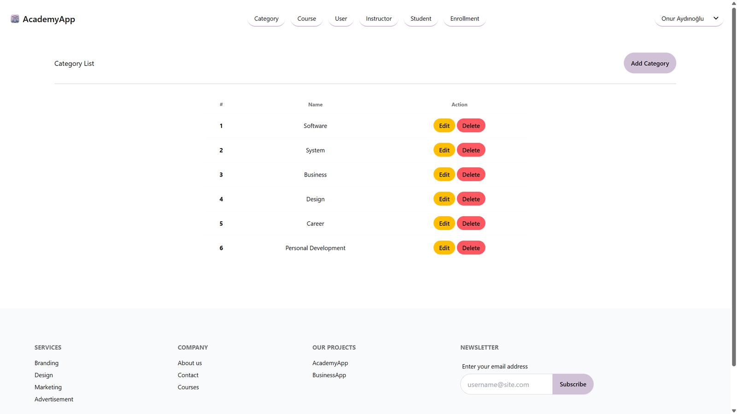Click the Category List heading
Image resolution: width=737 pixels, height=414 pixels.
pos(74,63)
